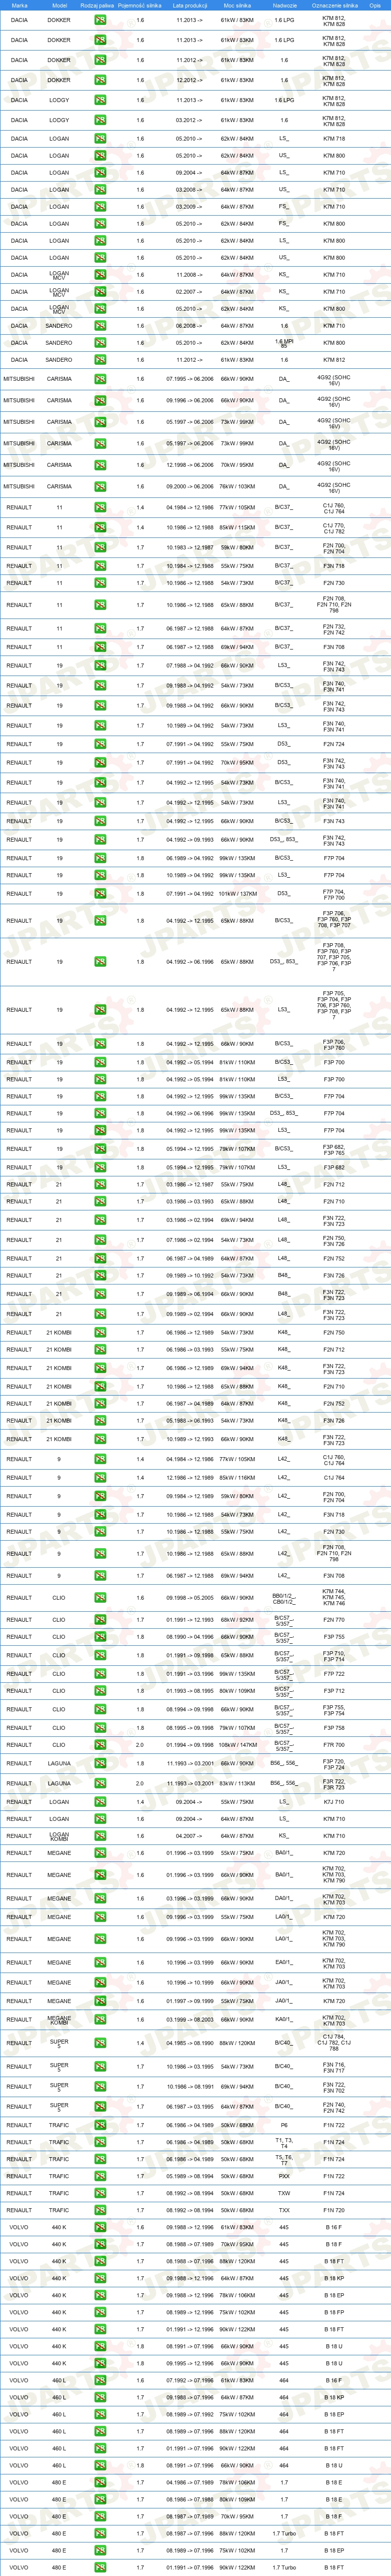Click fuel icon in Renault Trafic PXX row
The height and width of the screenshot is (2576, 391).
[x=100, y=2176]
